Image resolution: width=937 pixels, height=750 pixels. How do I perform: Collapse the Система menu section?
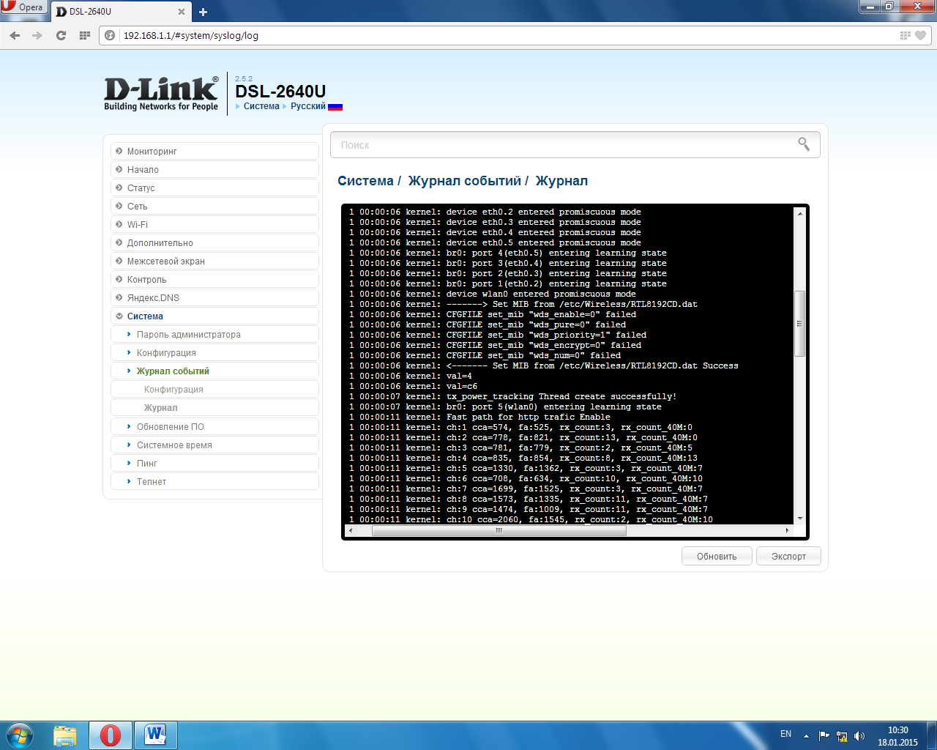tap(145, 316)
